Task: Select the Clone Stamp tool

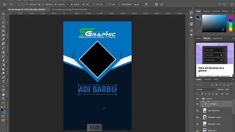Action: point(3,52)
